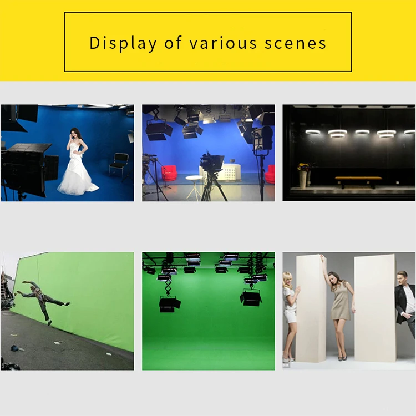Open the bride on blue backdrop photo
The height and width of the screenshot is (416, 416).
coord(67,153)
